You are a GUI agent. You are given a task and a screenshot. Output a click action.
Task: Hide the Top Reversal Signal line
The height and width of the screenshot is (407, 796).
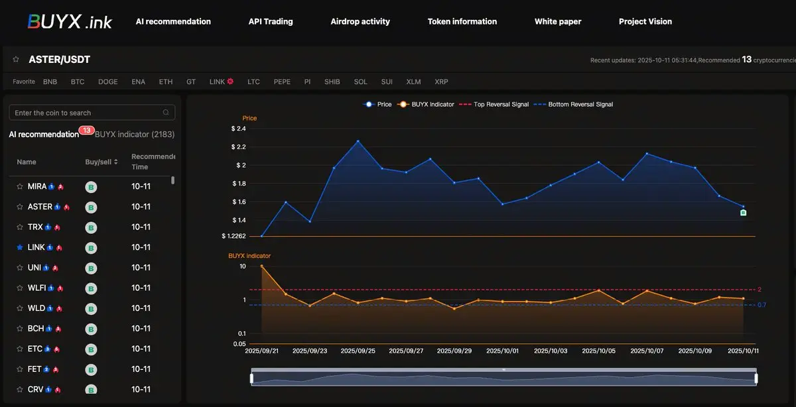click(x=494, y=104)
